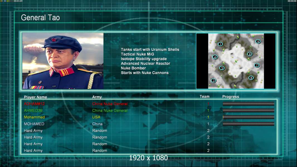
Task: Click the Player Name column header
Action: (x=35, y=97)
